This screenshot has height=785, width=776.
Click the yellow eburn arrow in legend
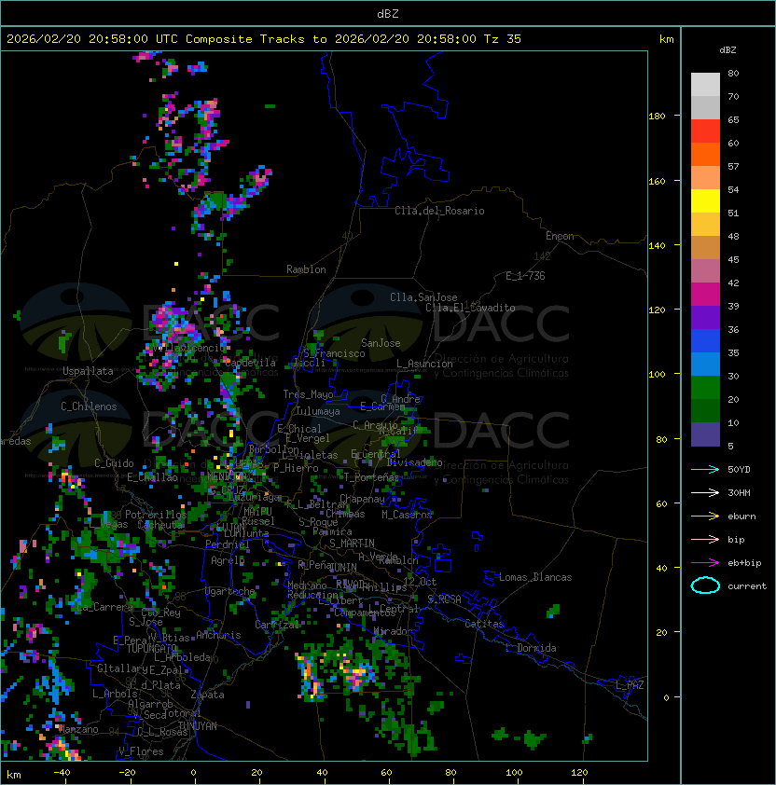click(x=705, y=516)
